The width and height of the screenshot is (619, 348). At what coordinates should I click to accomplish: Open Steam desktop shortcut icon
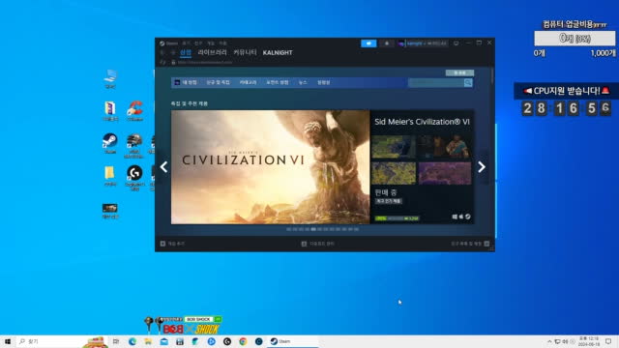pos(110,143)
